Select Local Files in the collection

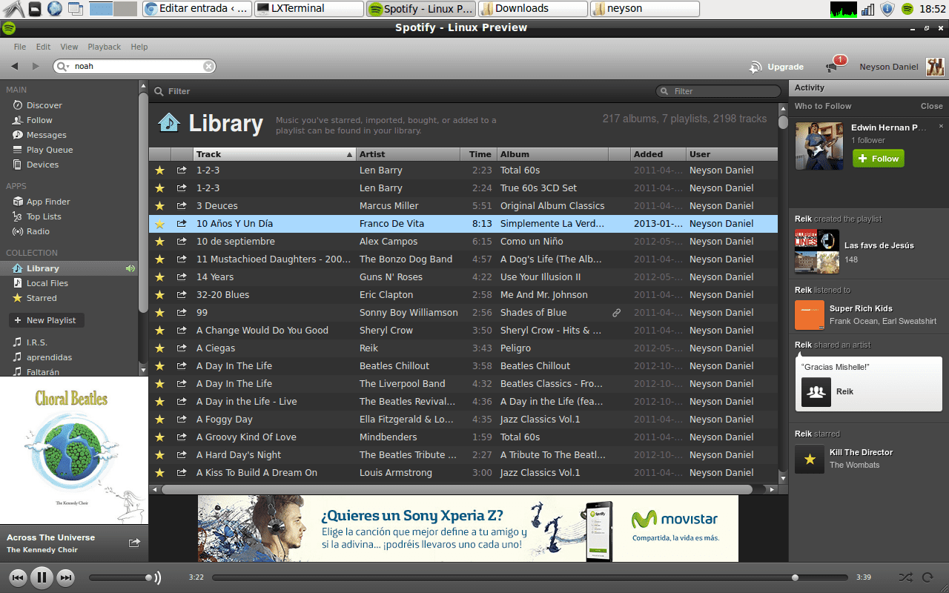47,283
